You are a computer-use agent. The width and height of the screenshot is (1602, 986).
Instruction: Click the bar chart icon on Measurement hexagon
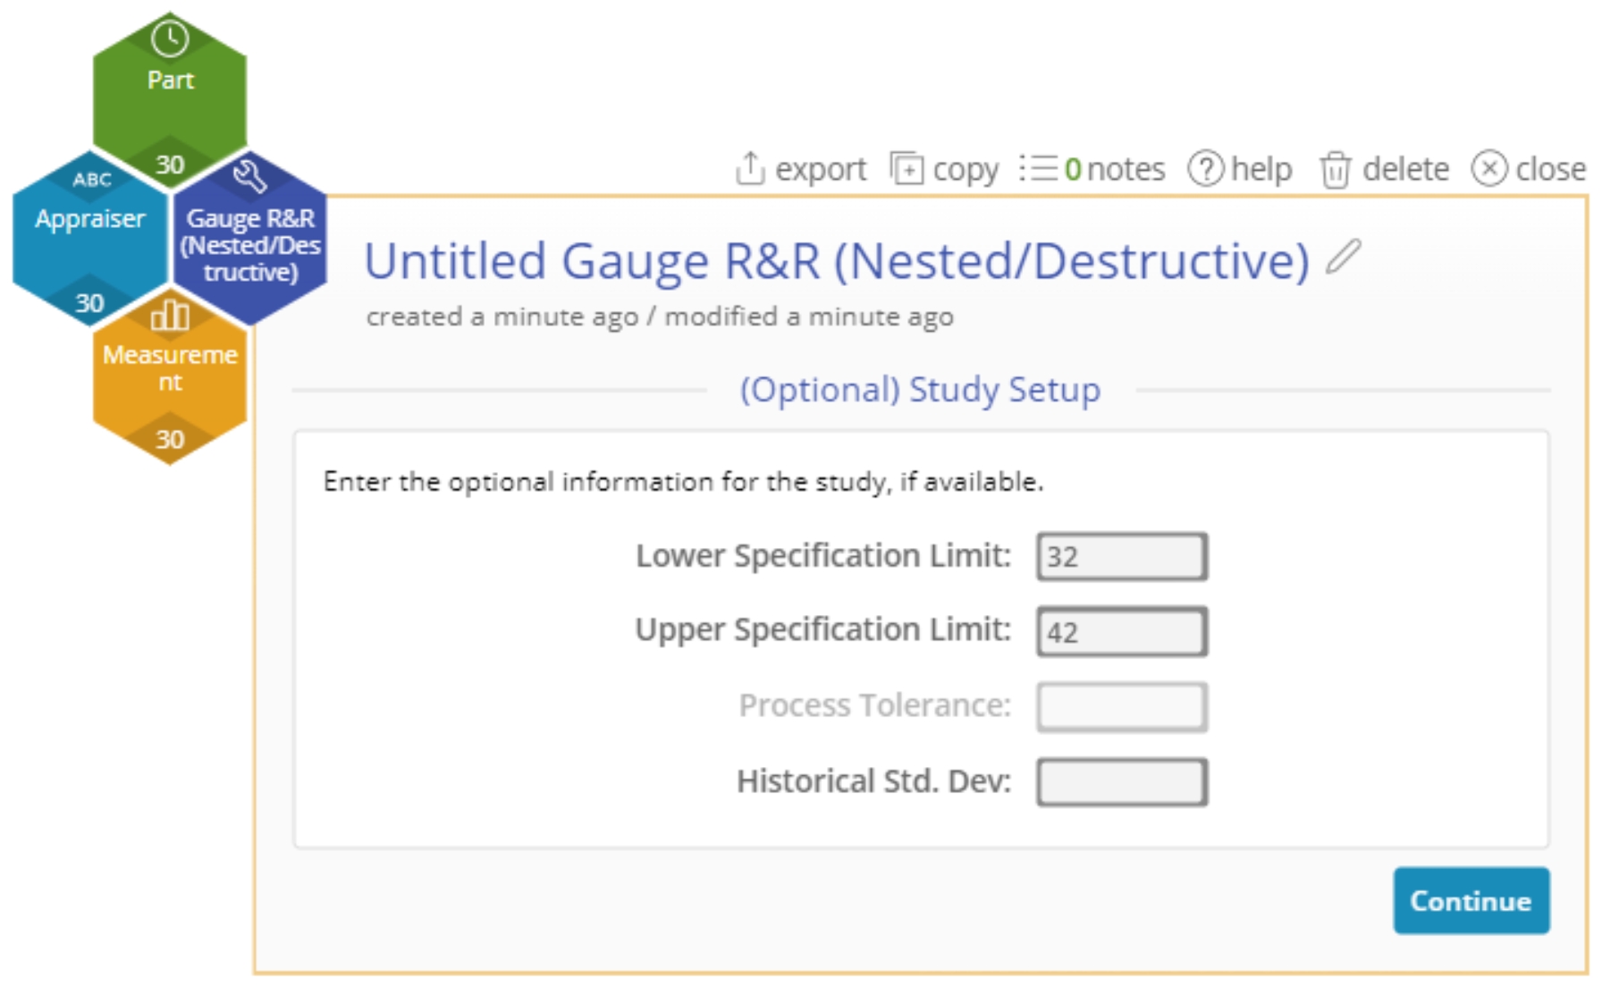click(170, 315)
